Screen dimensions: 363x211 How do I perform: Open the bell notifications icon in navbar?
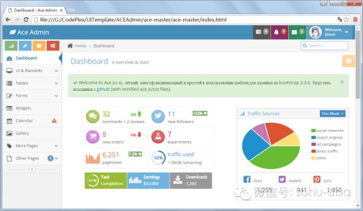(276, 32)
